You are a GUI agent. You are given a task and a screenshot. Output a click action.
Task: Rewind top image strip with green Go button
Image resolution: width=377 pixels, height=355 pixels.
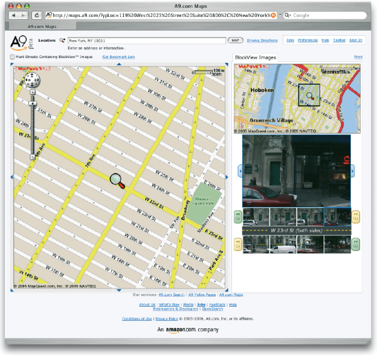[x=238, y=217]
